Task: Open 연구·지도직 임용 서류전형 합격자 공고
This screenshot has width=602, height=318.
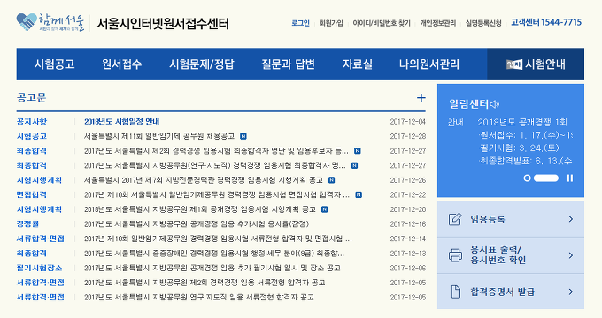Action: (199, 297)
